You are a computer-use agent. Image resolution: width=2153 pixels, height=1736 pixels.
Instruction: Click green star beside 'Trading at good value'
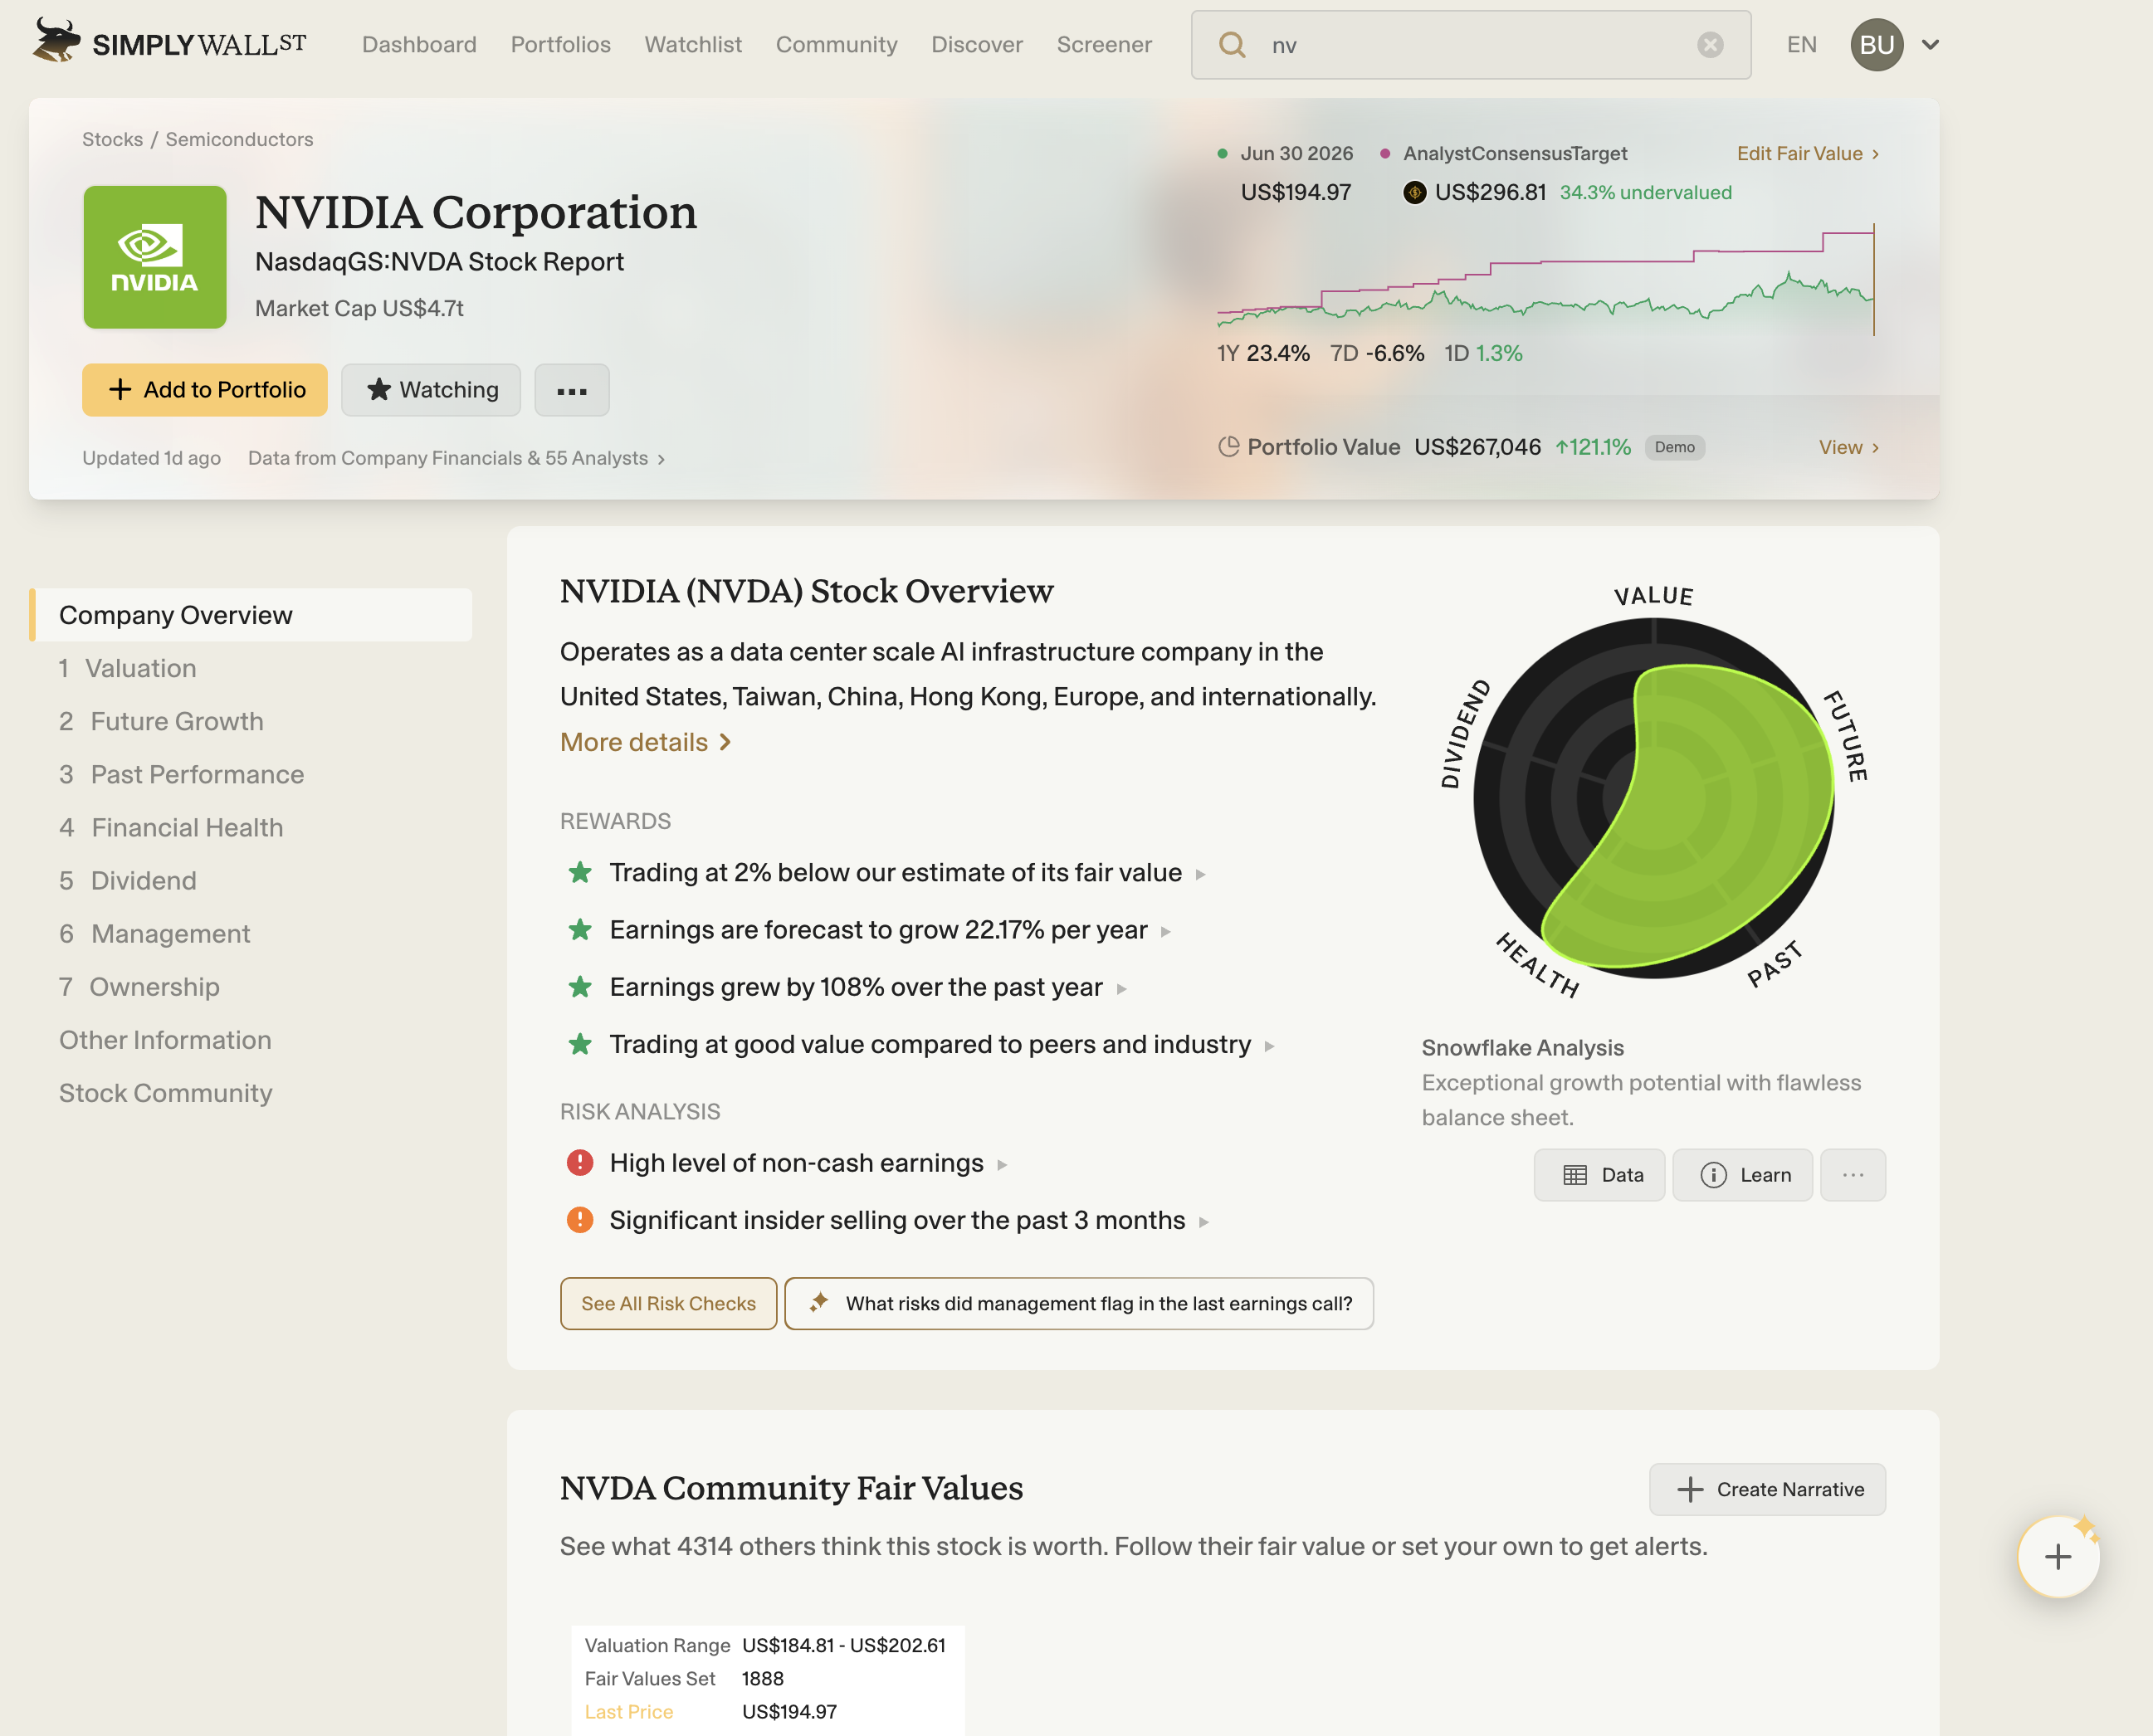[580, 1044]
